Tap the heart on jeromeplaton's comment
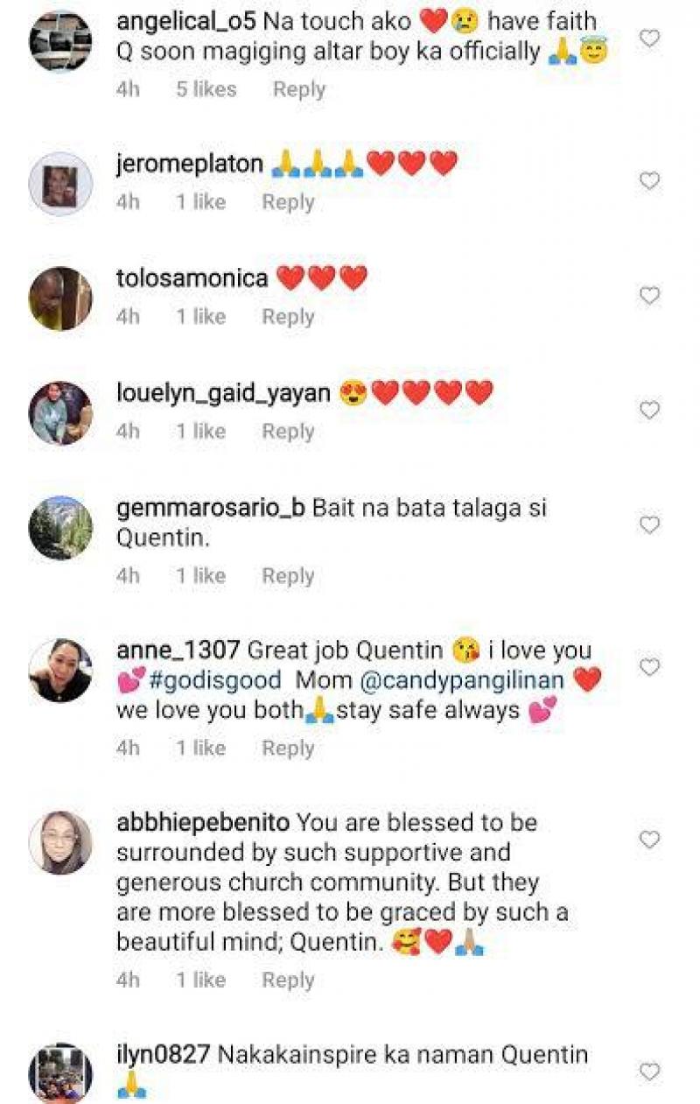This screenshot has width=700, height=1104. (x=649, y=181)
